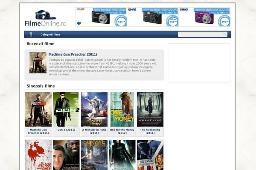256x170 pixels.
Task: Open One for the Money (2012) title link
Action: click(122, 131)
